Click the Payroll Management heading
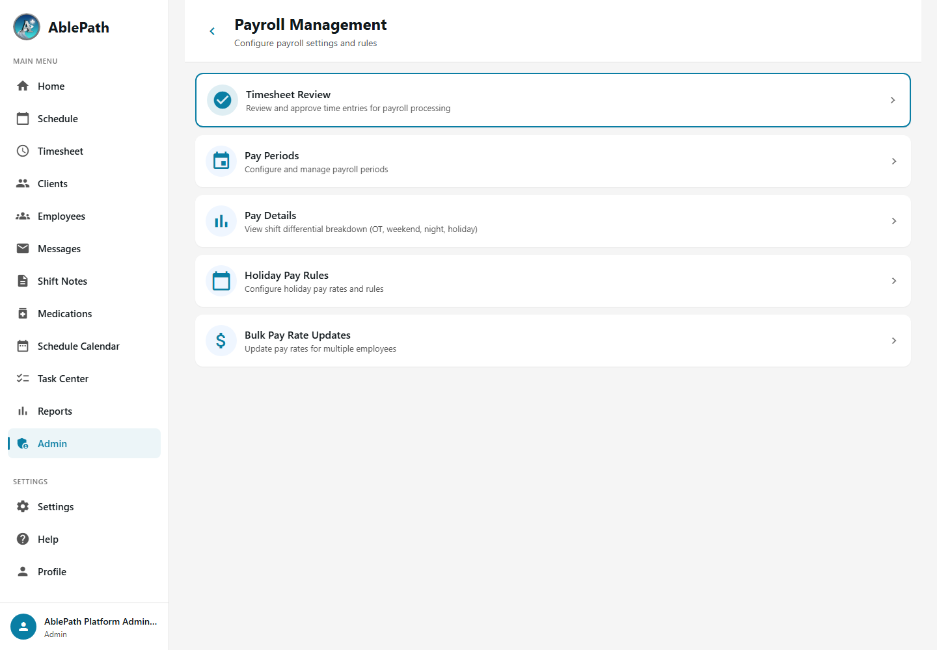The width and height of the screenshot is (937, 650). pyautogui.click(x=310, y=25)
